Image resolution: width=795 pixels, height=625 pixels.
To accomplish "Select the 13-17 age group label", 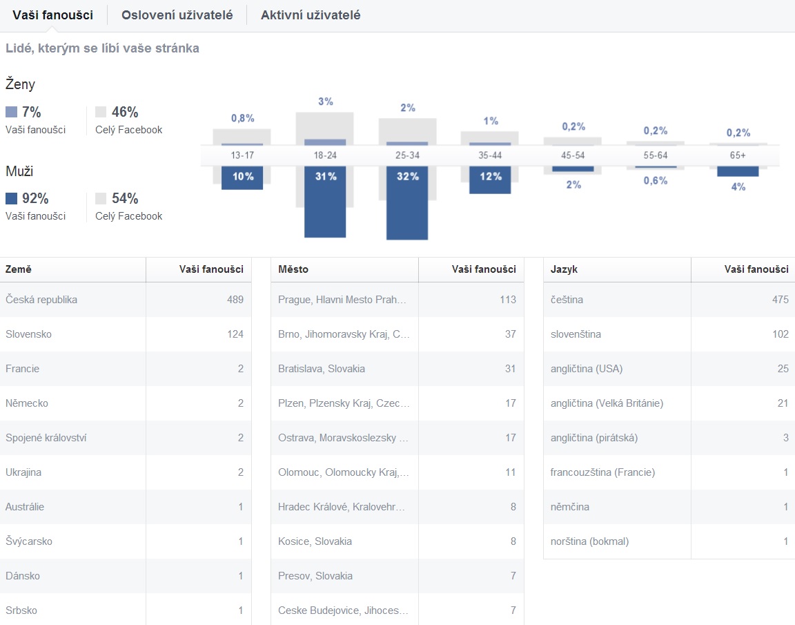I will pyautogui.click(x=242, y=155).
